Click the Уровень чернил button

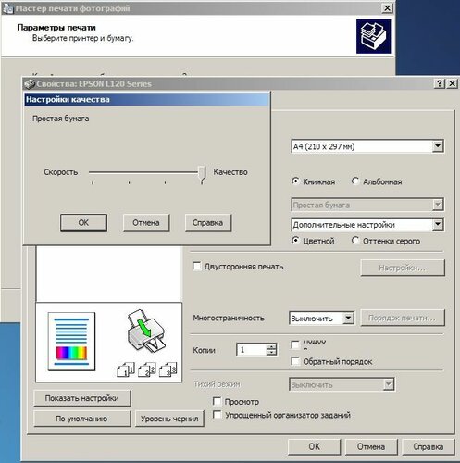(x=169, y=419)
